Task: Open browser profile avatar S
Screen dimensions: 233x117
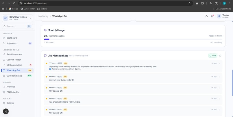Action: (x=224, y=3)
